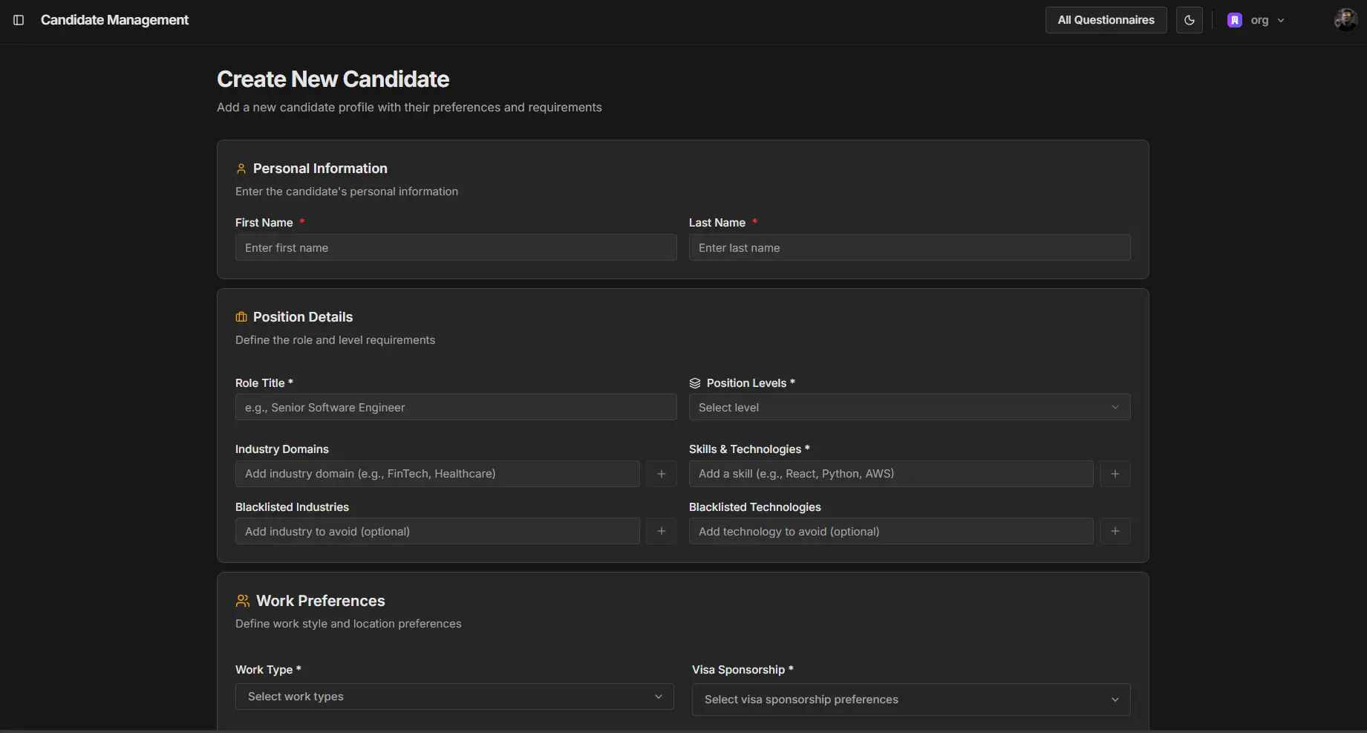Click the Candidate Management title
1367x733 pixels.
tap(114, 20)
